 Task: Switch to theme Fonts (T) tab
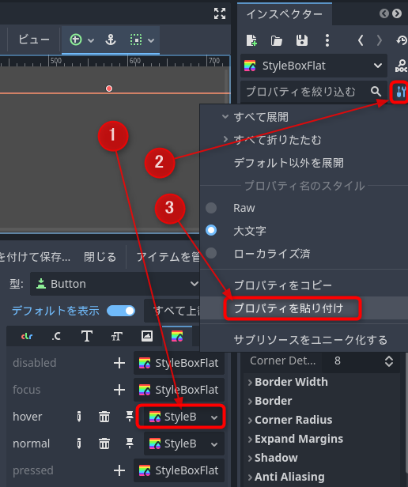point(87,336)
